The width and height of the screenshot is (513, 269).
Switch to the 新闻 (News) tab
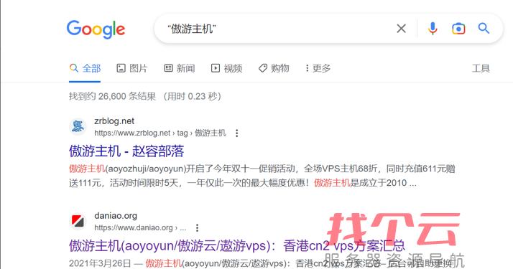pos(180,68)
